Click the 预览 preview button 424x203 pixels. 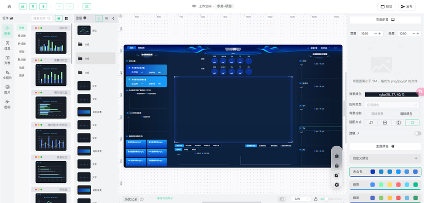coord(386,6)
